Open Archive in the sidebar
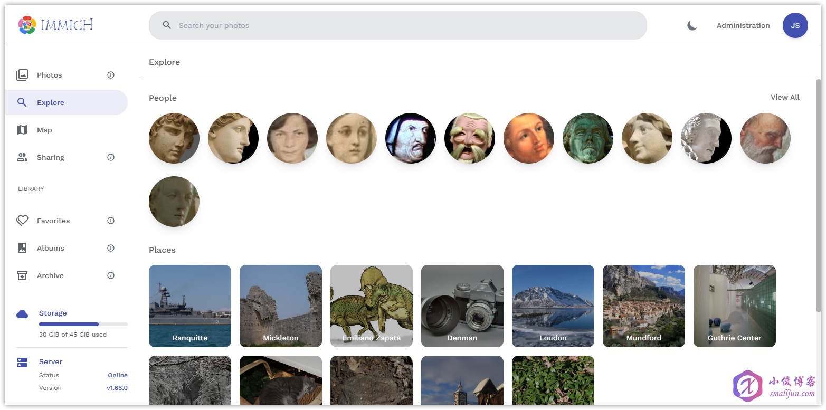Screen dimensions: 826x410 tap(67, 275)
